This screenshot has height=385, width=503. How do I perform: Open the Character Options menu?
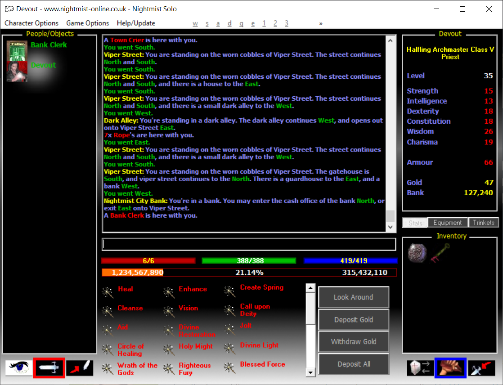click(31, 23)
